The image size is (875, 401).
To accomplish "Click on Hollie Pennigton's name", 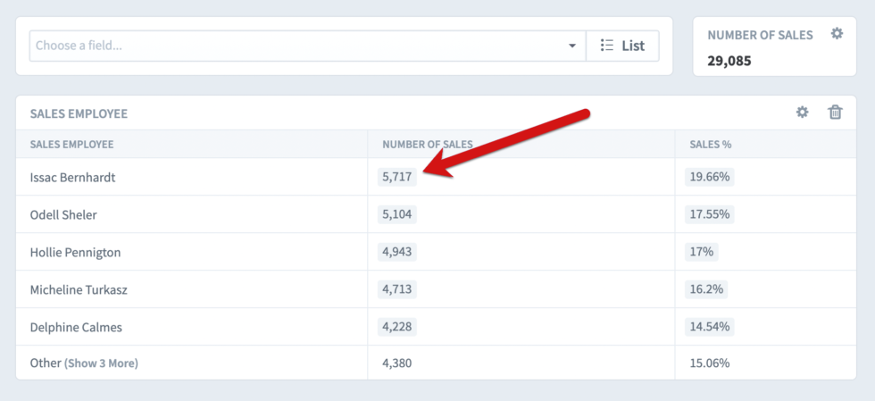I will 75,253.
